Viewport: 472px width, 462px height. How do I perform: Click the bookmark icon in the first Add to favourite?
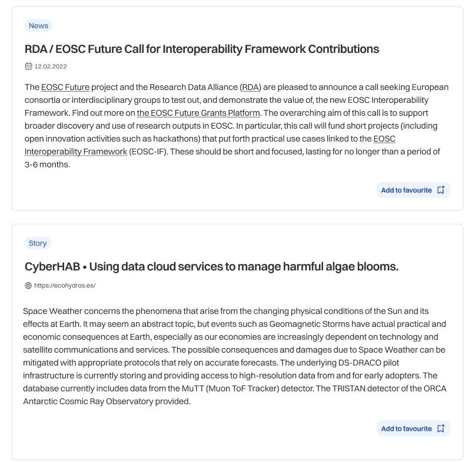[x=441, y=189]
